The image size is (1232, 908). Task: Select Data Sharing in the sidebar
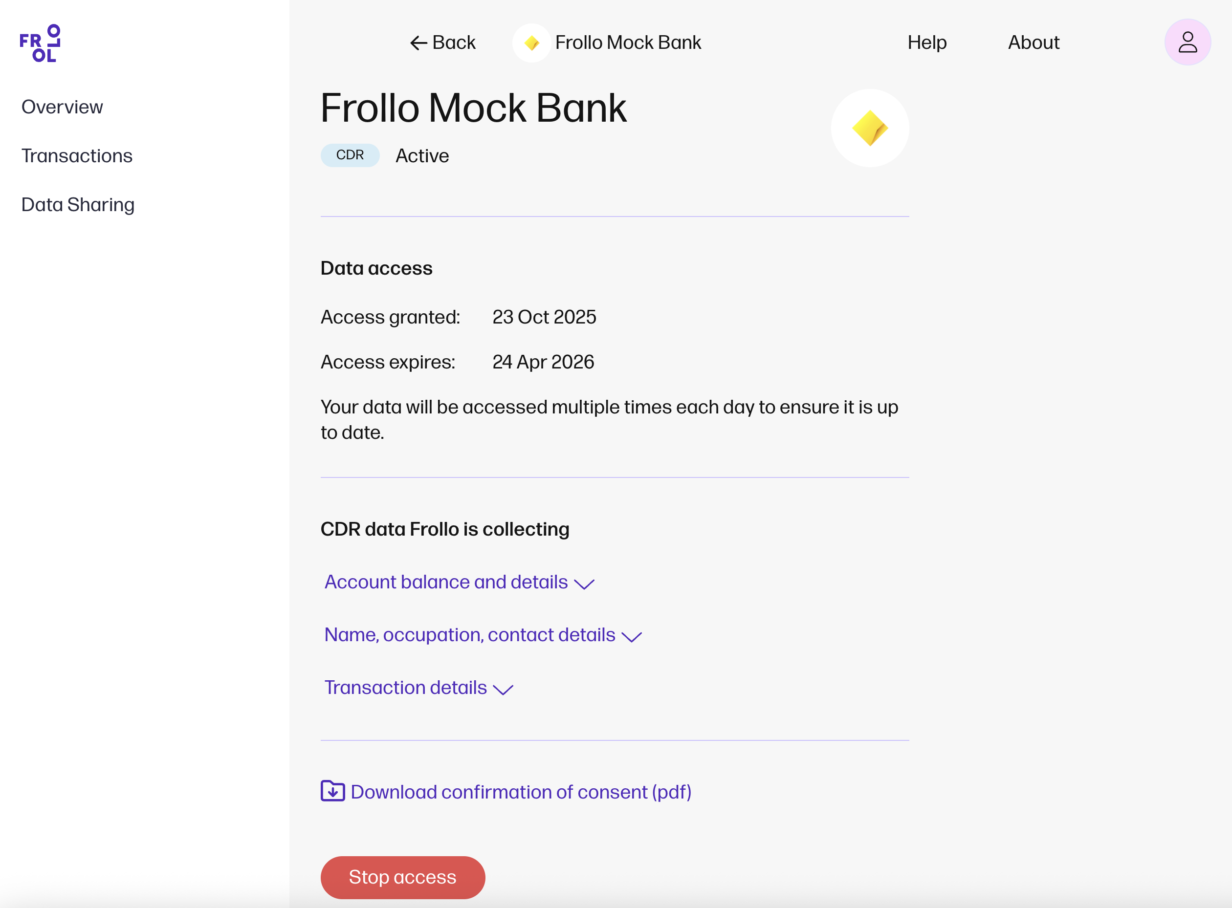click(78, 204)
